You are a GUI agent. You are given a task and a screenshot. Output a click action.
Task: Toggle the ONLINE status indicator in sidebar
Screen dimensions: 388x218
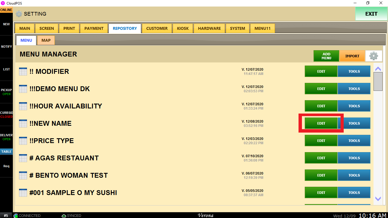(x=6, y=10)
